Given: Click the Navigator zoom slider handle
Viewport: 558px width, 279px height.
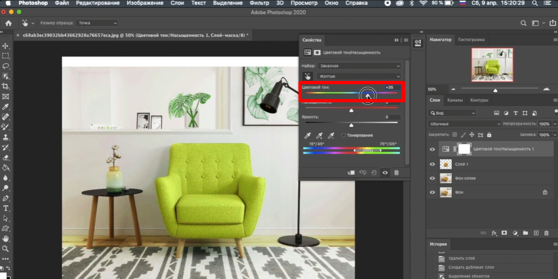Looking at the screenshot, I should click(x=495, y=90).
